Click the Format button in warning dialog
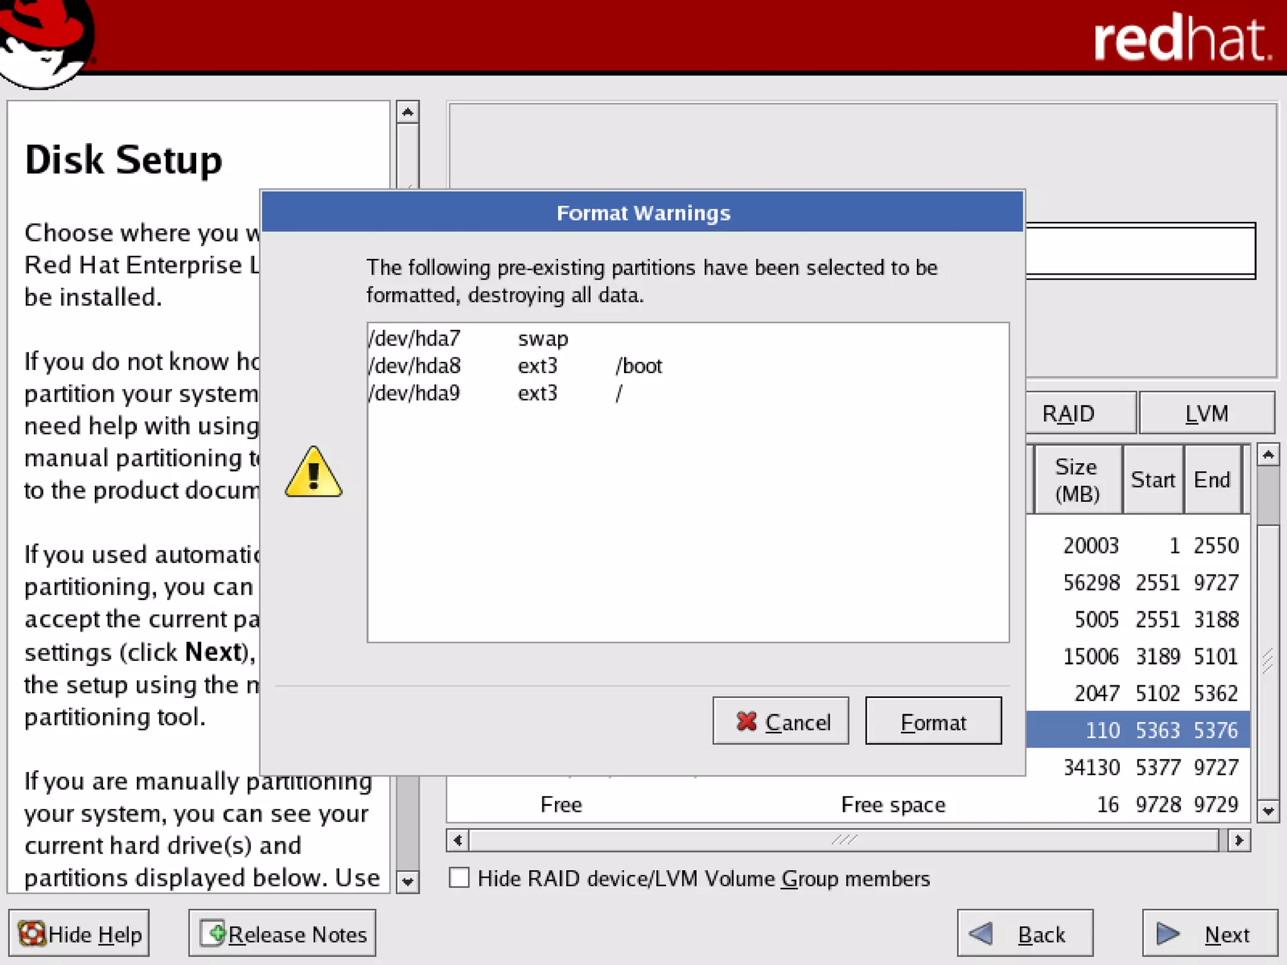This screenshot has width=1287, height=965. pos(933,721)
